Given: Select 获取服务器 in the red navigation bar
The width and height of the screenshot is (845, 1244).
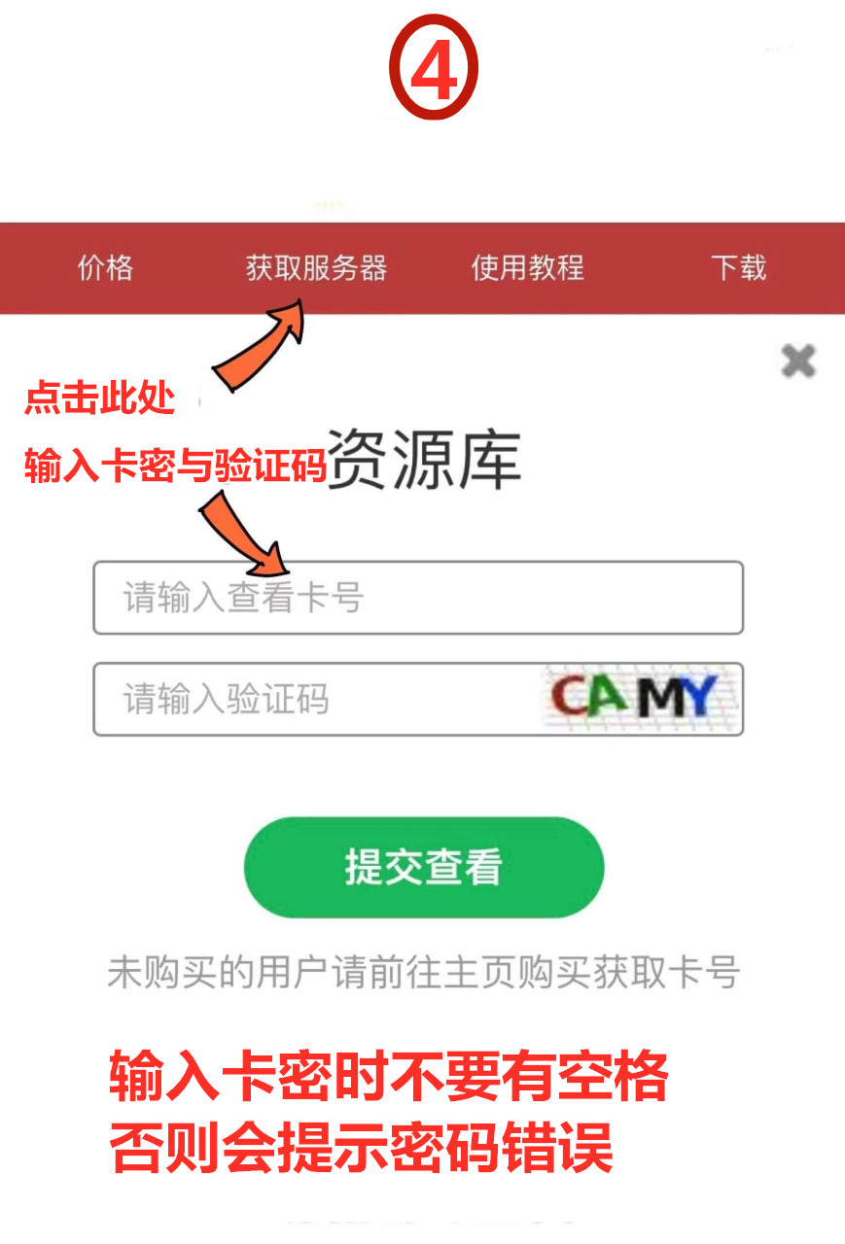Looking at the screenshot, I should coord(316,267).
